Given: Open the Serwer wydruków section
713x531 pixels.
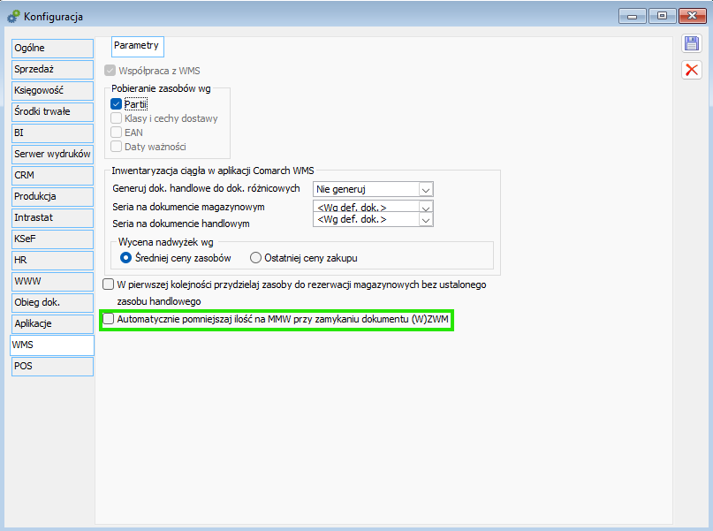Looking at the screenshot, I should 52,154.
